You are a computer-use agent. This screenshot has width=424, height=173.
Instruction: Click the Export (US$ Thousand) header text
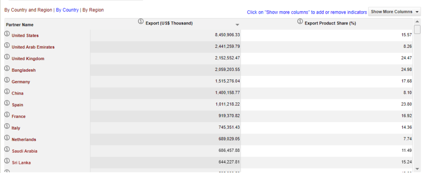(169, 23)
